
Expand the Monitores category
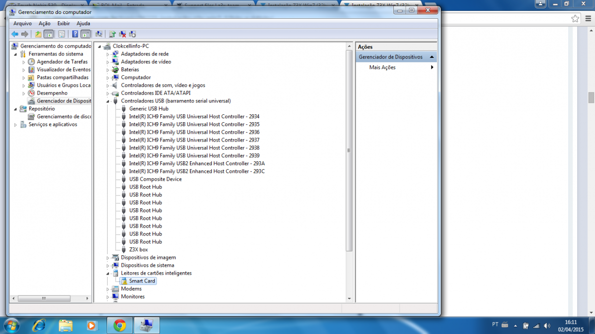(x=108, y=297)
